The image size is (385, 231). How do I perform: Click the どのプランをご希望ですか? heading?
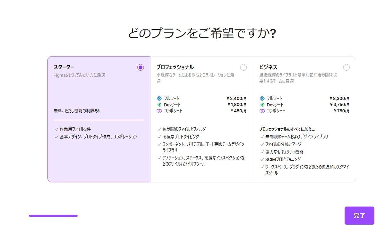(x=202, y=34)
